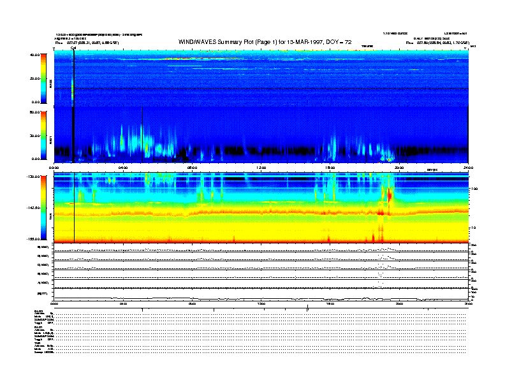Click the 100 tick label right of TNR panel
The width and height of the screenshot is (505, 390).
[474, 189]
